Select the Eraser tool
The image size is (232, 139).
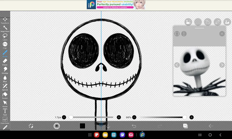[x=5, y=62]
